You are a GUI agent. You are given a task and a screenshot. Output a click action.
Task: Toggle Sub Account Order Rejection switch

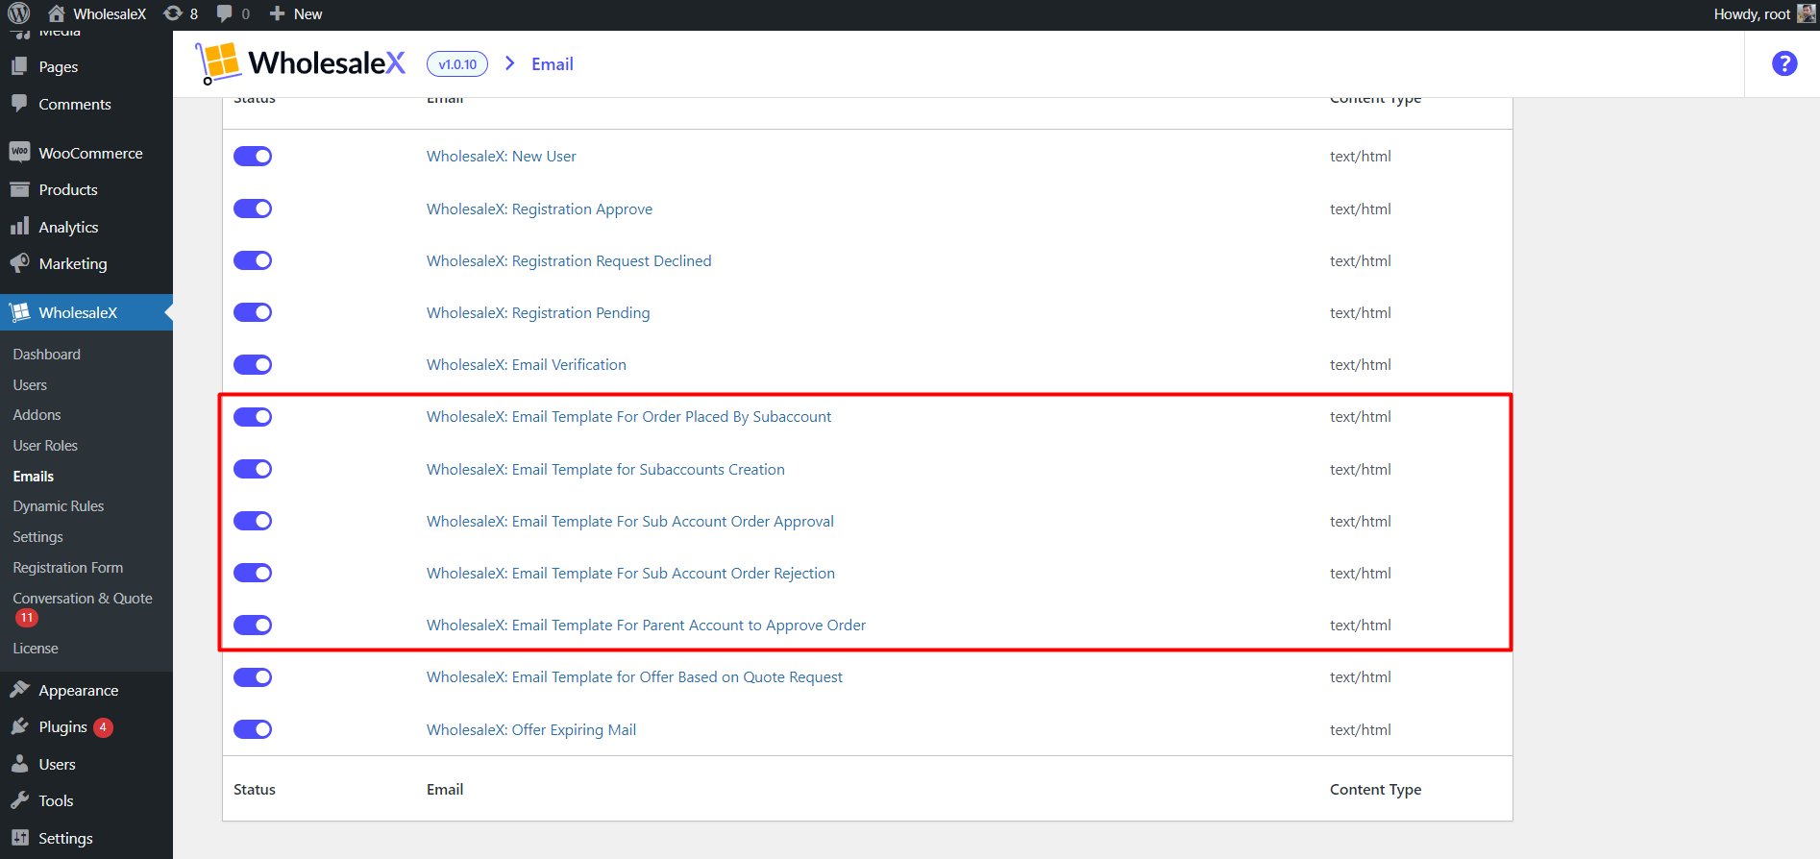253,573
